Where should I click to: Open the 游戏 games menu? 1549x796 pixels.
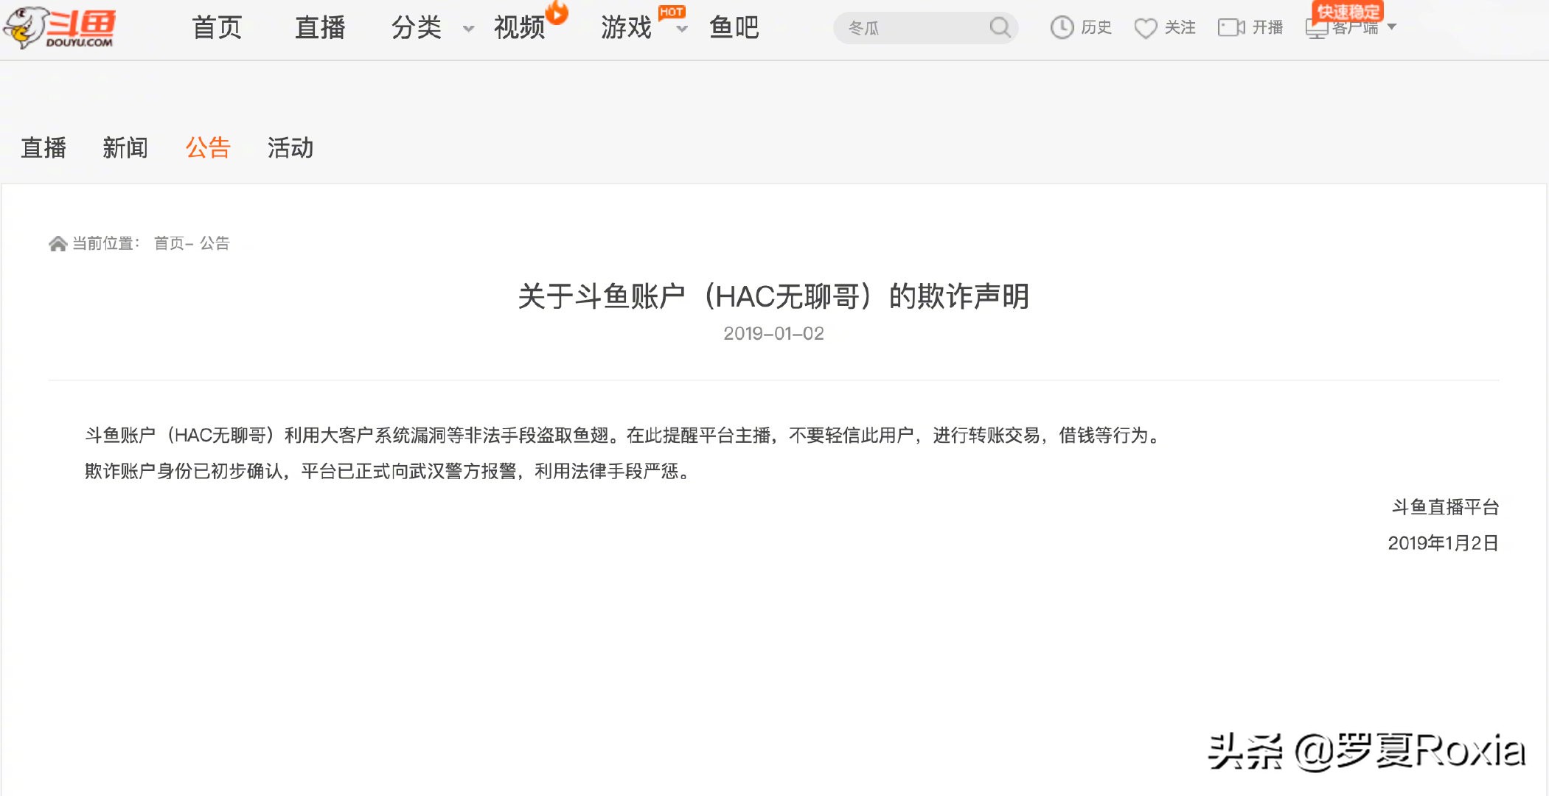[x=626, y=28]
